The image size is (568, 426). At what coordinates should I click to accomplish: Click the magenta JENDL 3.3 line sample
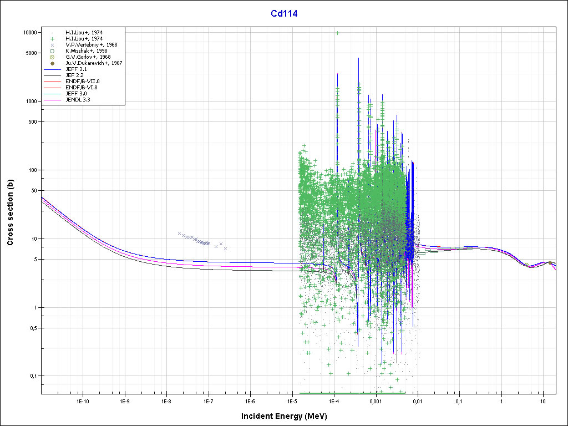pyautogui.click(x=52, y=100)
